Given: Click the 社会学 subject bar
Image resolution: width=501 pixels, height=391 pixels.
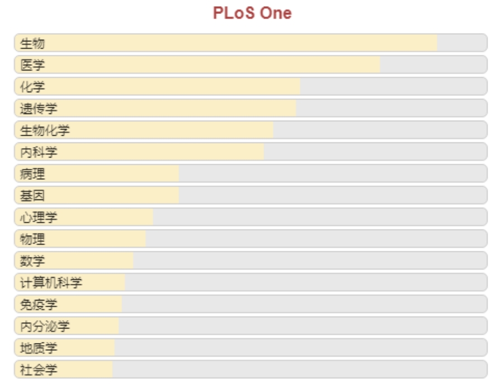Looking at the screenshot, I should [x=251, y=369].
